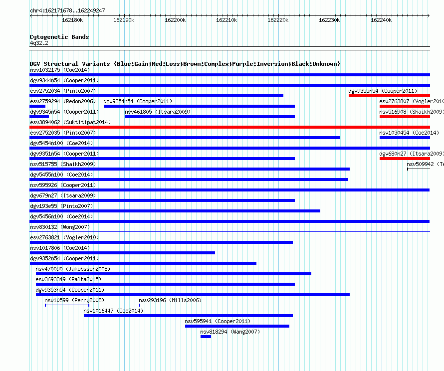Click the small tick glyph under nsv293196
The height and width of the screenshot is (371, 444).
[x=140, y=305]
